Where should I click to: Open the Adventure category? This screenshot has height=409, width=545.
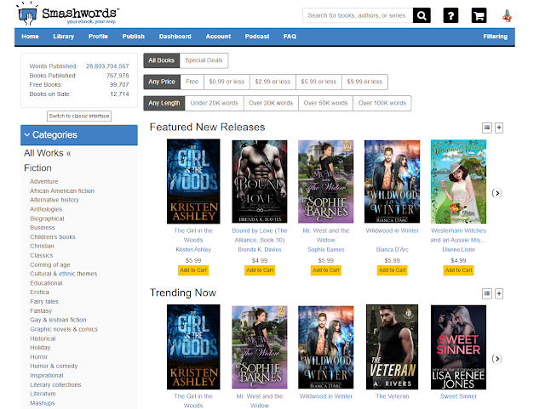click(43, 182)
